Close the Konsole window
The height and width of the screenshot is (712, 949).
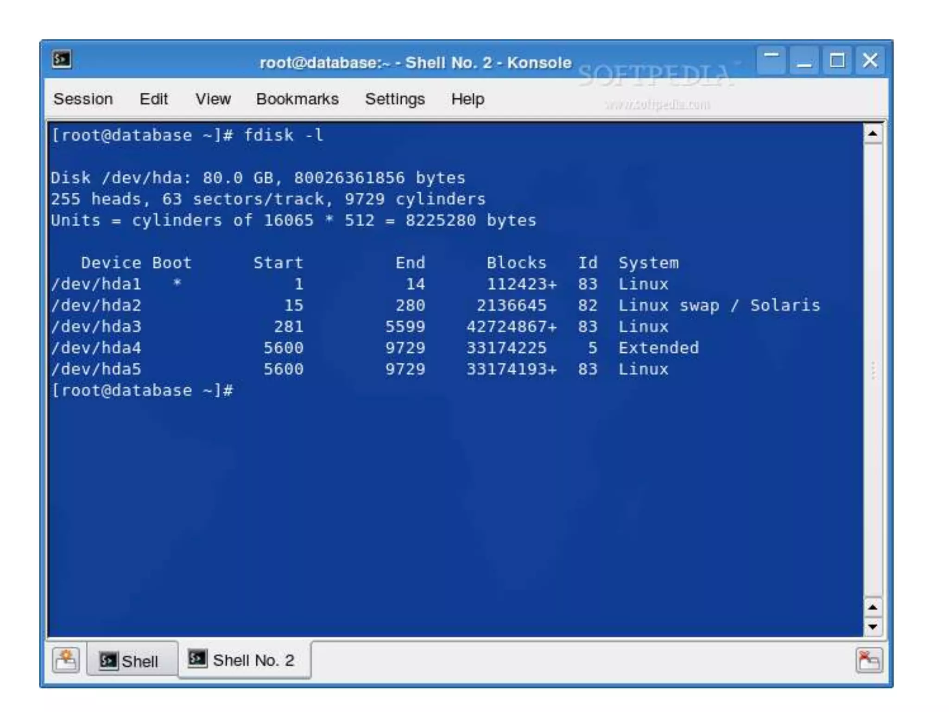click(x=870, y=60)
